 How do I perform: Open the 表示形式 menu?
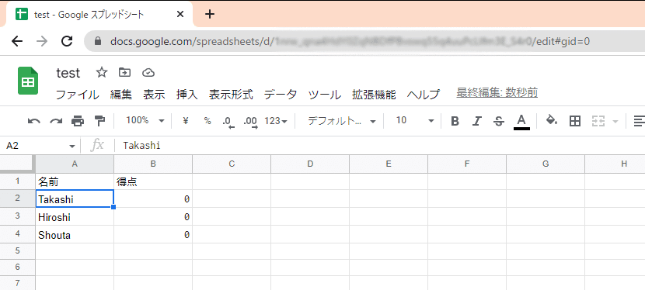coord(231,95)
